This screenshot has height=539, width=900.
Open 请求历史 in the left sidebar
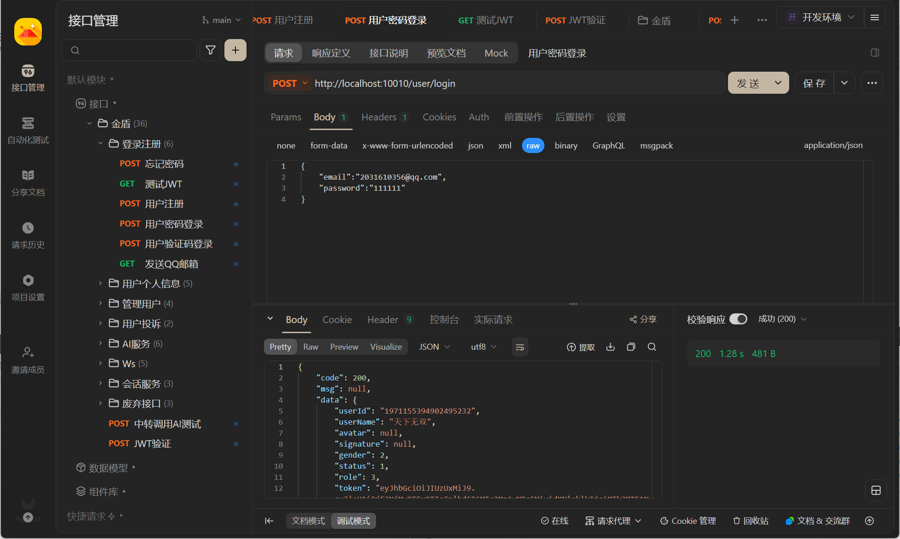(x=28, y=235)
